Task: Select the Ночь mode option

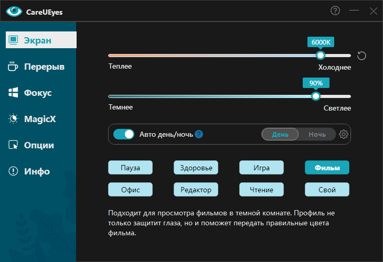Action: click(317, 134)
